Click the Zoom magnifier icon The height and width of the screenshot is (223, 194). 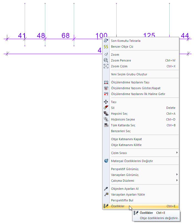(x=106, y=55)
